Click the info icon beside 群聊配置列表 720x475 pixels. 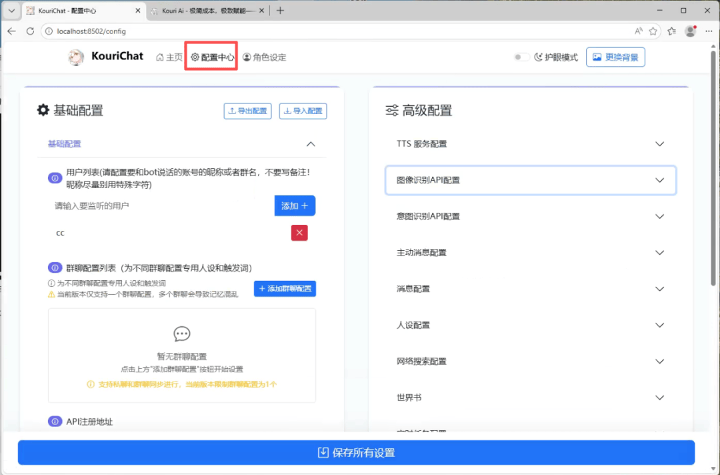55,268
